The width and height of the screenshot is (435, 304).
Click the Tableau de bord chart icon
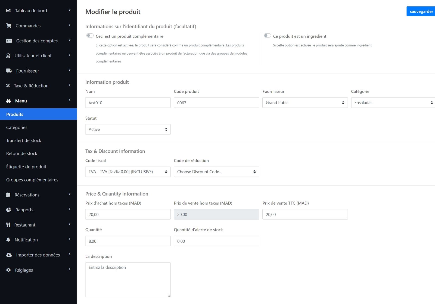pos(9,11)
